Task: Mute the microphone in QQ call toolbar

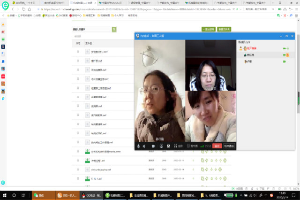Action: tap(138, 146)
